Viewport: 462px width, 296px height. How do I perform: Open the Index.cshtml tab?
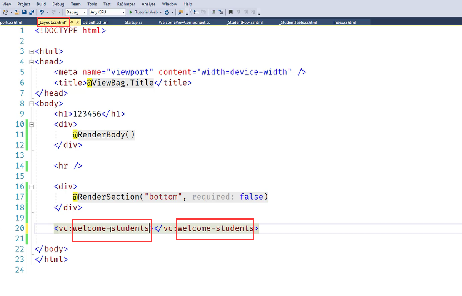click(x=344, y=22)
